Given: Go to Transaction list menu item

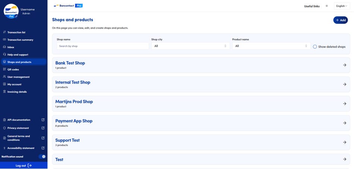Looking at the screenshot, I should (16, 32).
